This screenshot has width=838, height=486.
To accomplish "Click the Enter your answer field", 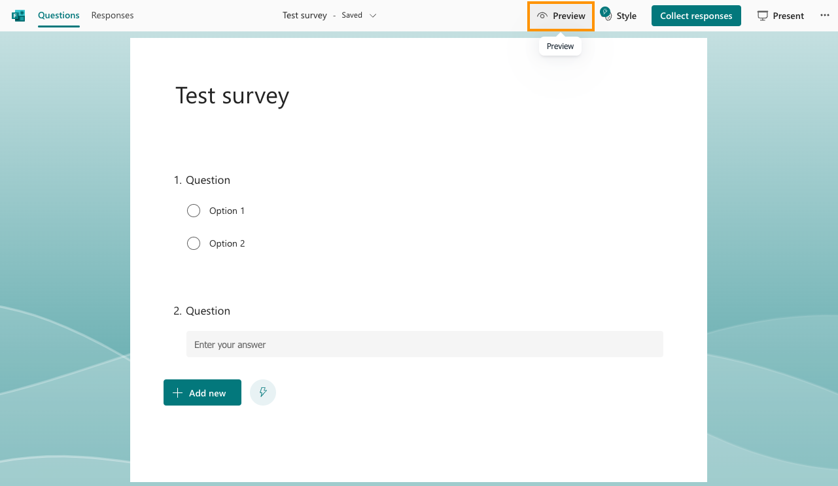I will point(425,345).
